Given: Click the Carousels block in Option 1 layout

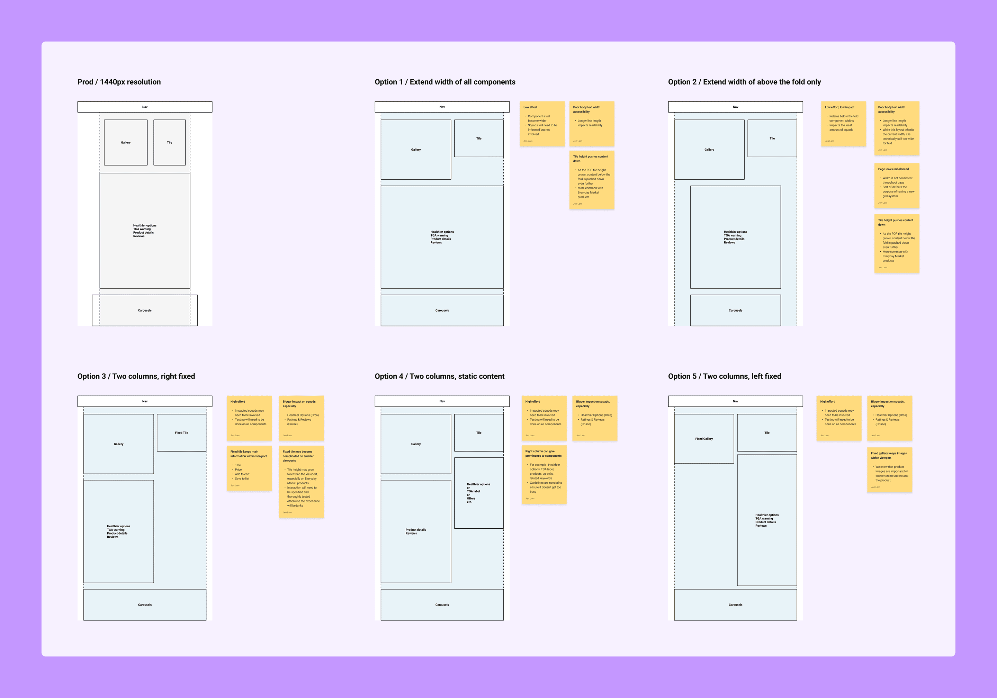Looking at the screenshot, I should click(442, 310).
